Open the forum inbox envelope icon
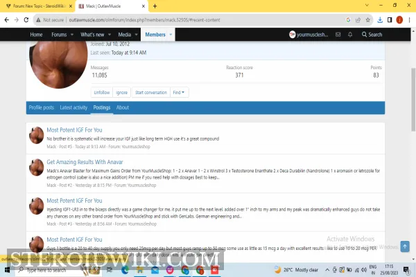 (338, 35)
